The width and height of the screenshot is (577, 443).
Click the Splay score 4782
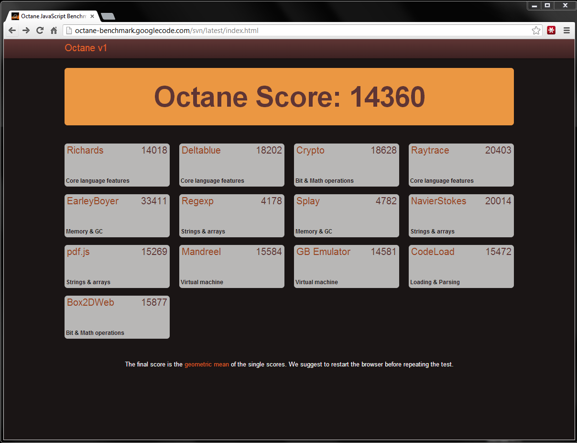tap(386, 201)
